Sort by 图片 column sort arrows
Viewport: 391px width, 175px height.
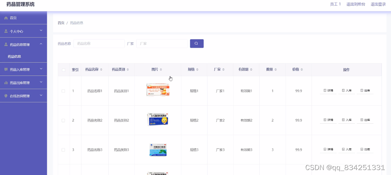pyautogui.click(x=161, y=70)
